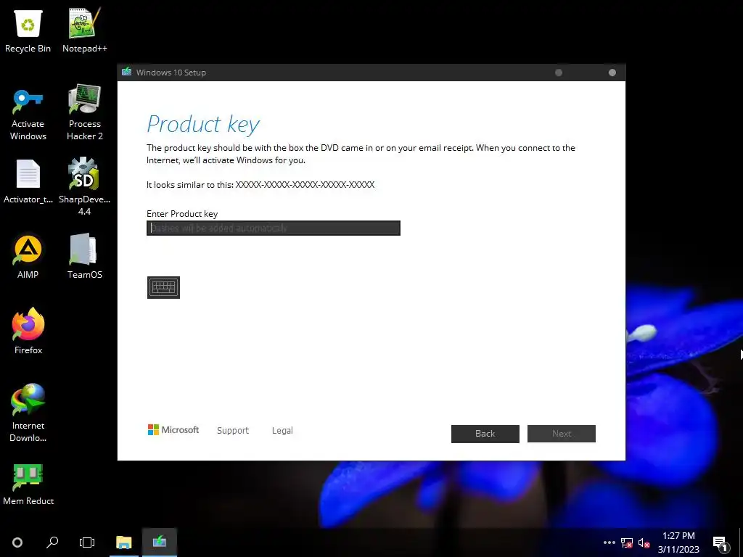
Task: Open the Action Center notifications icon
Action: pos(720,544)
